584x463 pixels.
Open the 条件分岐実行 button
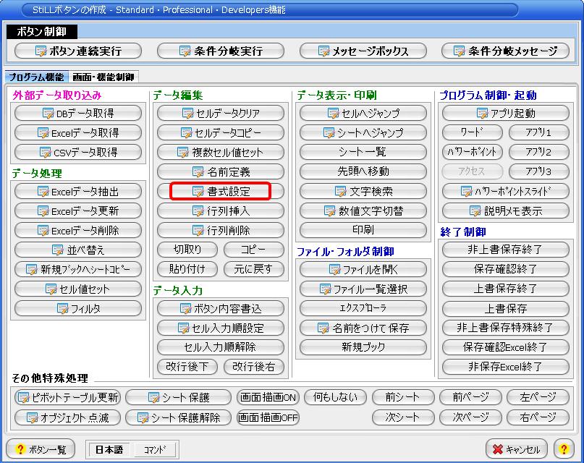click(221, 51)
